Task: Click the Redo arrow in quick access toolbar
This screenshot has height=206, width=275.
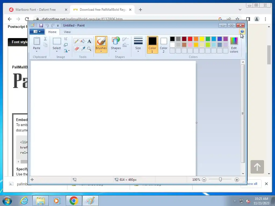Action: [53, 25]
